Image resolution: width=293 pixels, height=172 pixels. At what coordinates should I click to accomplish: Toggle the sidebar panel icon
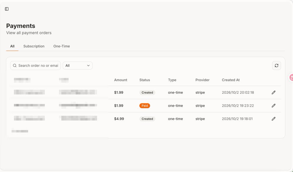(7, 9)
